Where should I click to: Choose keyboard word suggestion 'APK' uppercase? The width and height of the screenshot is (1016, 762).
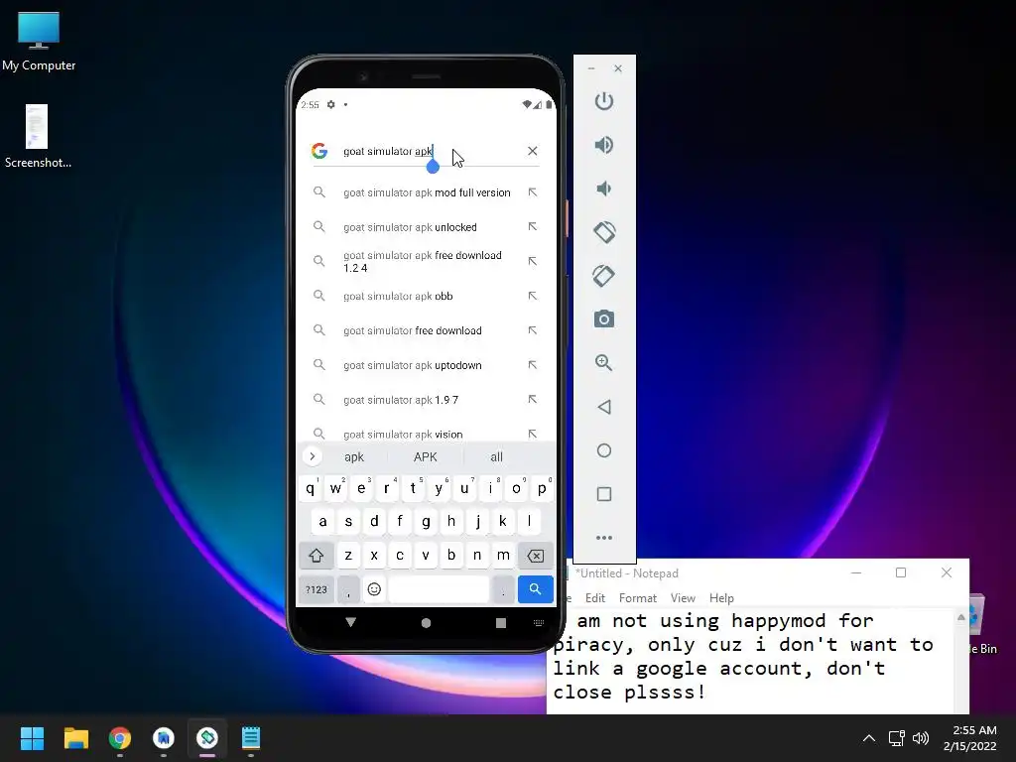(x=425, y=456)
